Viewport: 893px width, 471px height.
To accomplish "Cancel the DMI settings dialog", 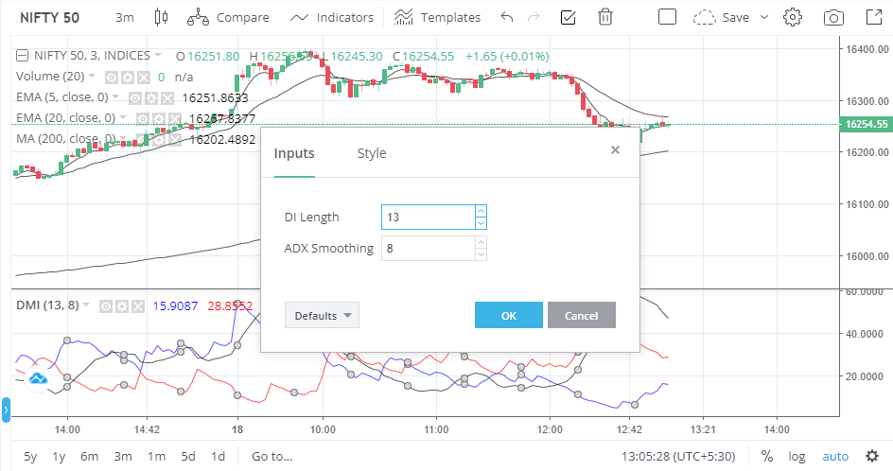I will point(582,315).
